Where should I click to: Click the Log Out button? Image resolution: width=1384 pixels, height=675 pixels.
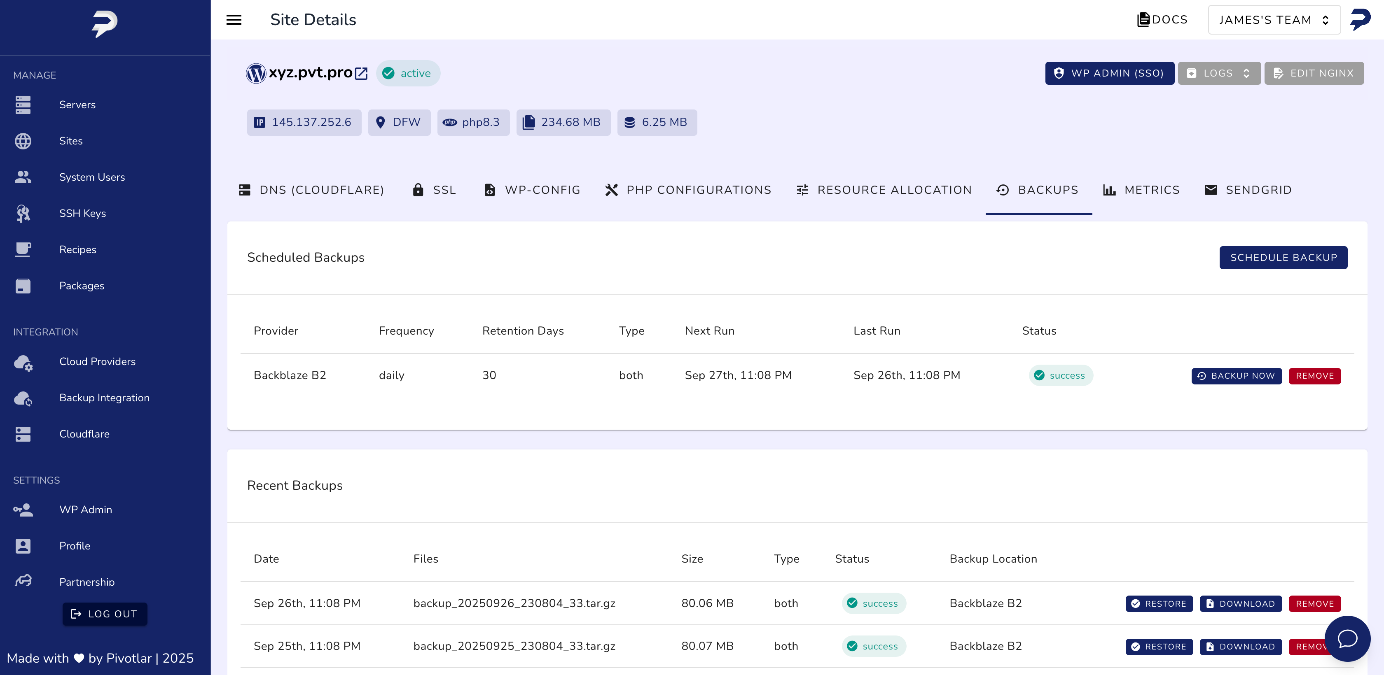[105, 614]
